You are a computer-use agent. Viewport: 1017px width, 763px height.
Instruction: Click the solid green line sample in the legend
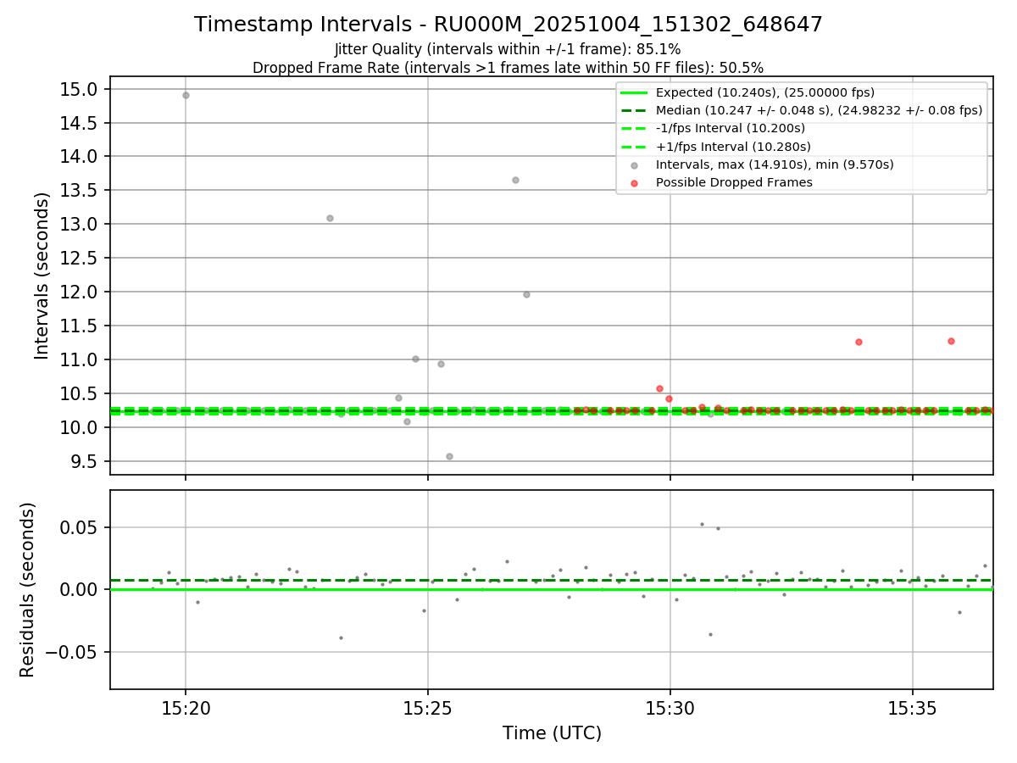(x=634, y=92)
